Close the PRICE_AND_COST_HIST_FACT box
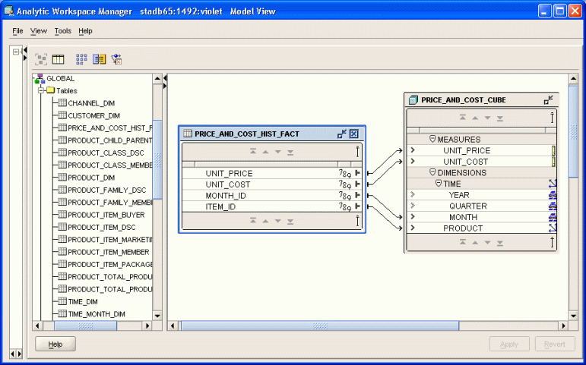 [354, 134]
